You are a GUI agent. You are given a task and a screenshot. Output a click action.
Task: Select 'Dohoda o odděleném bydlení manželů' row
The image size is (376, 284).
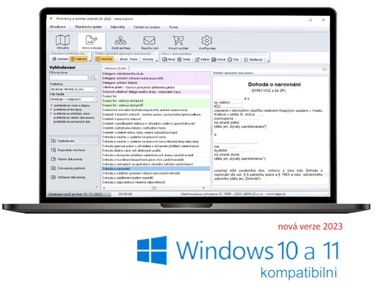pyautogui.click(x=155, y=178)
